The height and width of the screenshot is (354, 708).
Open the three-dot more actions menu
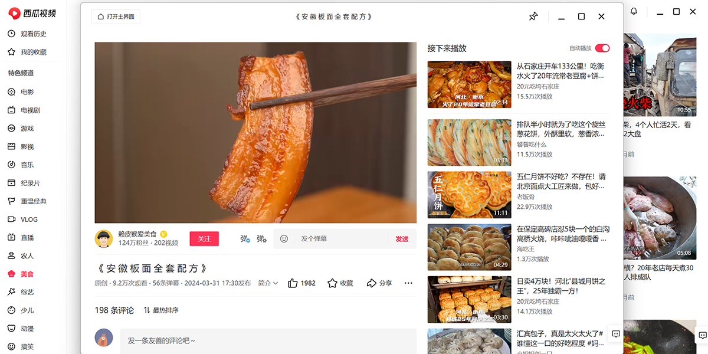pos(408,283)
